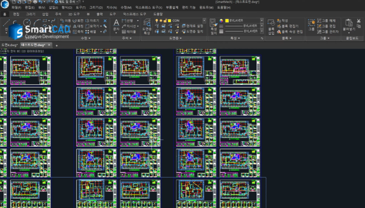Open the 치수(N) menu
This screenshot has height=208, width=365.
click(x=112, y=7)
